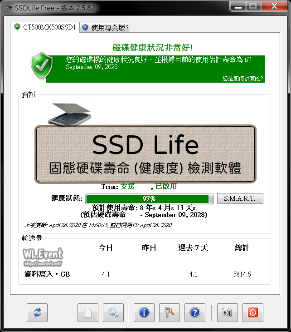
Task: Click the SSDLife title bar app icon
Action: click(x=8, y=8)
